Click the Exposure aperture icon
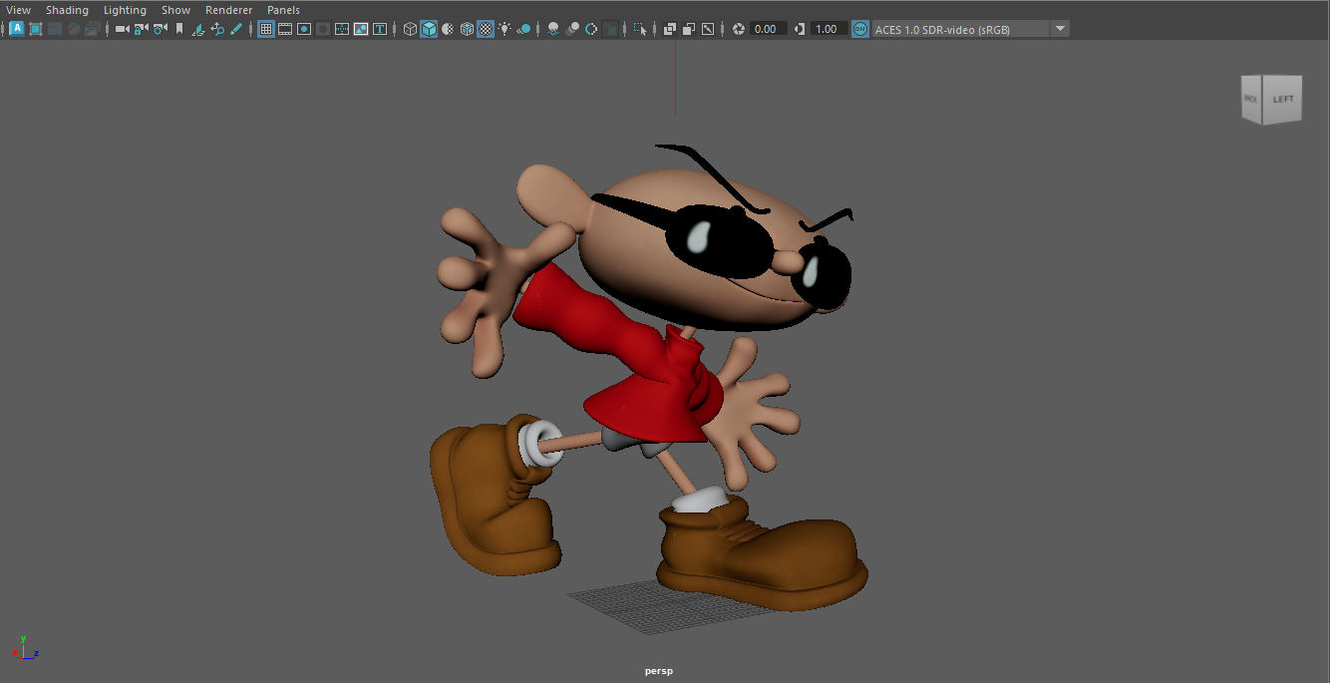The height and width of the screenshot is (683, 1330). (x=739, y=29)
